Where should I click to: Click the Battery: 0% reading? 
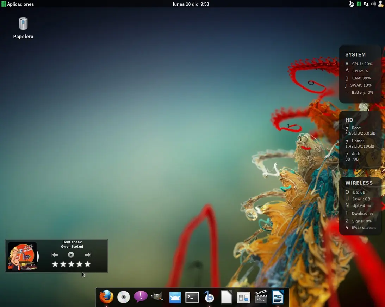[359, 92]
